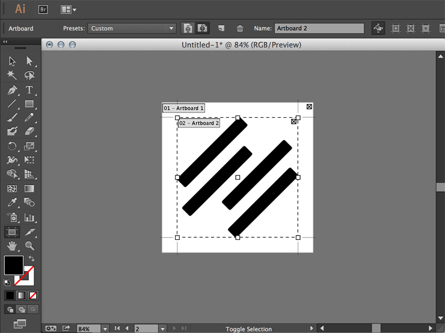
Task: Set paint to None button
Action: (x=33, y=296)
